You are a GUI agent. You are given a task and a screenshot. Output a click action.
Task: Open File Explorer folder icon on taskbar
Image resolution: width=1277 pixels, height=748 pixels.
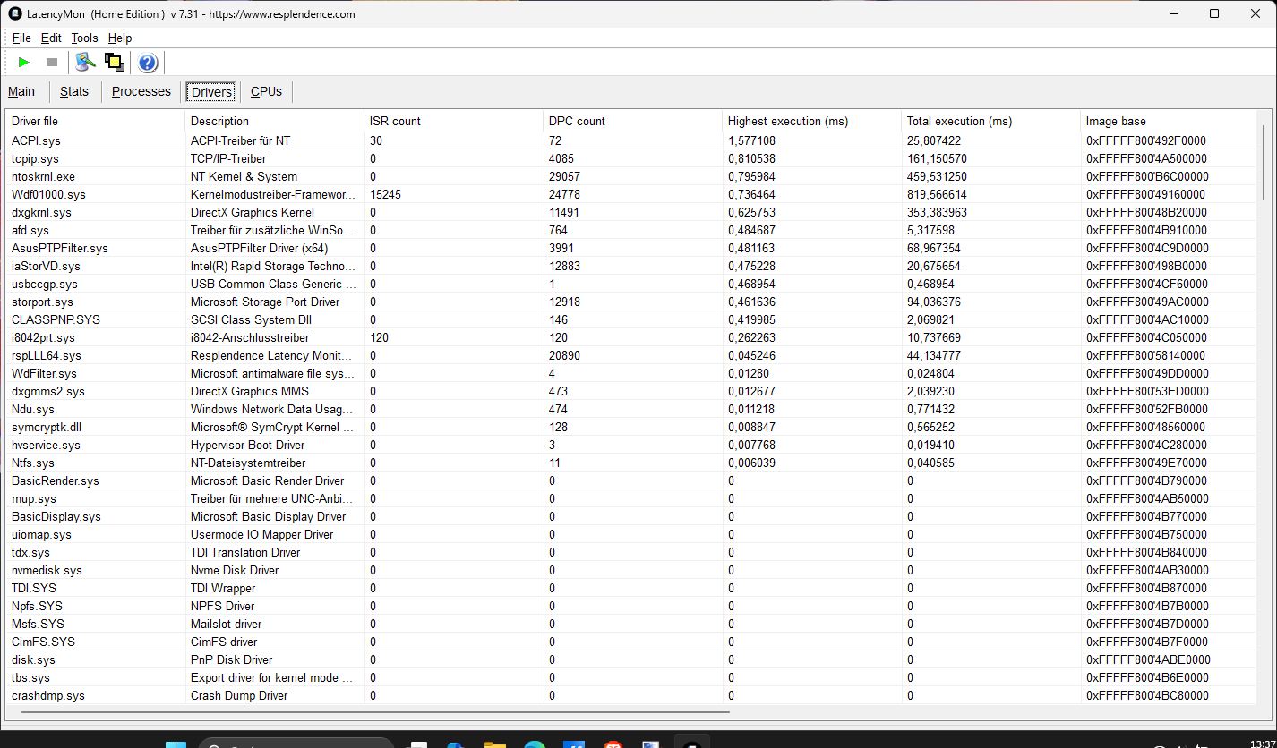click(x=494, y=744)
